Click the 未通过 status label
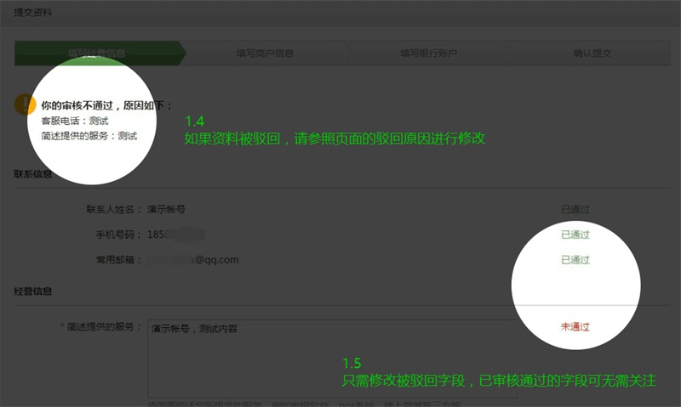Image resolution: width=681 pixels, height=407 pixels. [575, 326]
